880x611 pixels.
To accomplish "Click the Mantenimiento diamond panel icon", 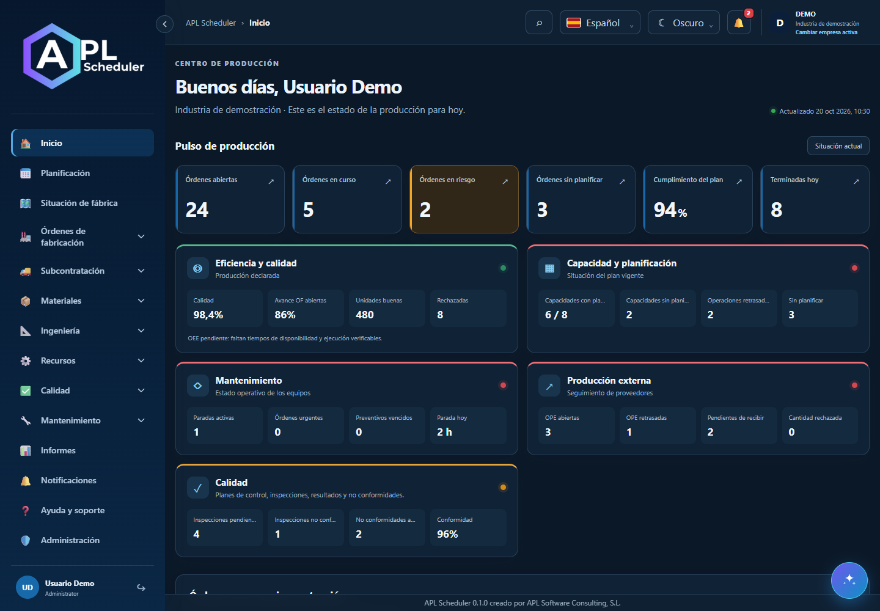I will coord(197,386).
